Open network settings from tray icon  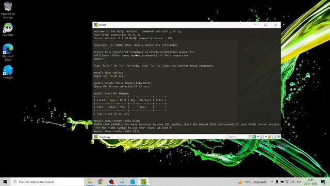pos(287,182)
